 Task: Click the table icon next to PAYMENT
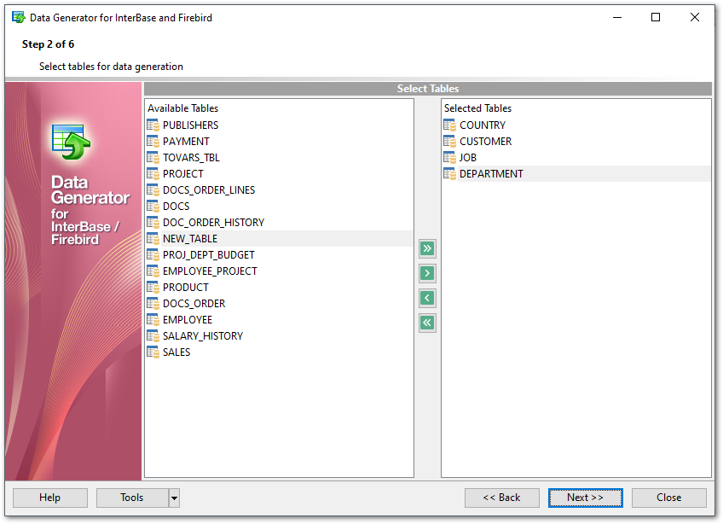click(x=153, y=142)
